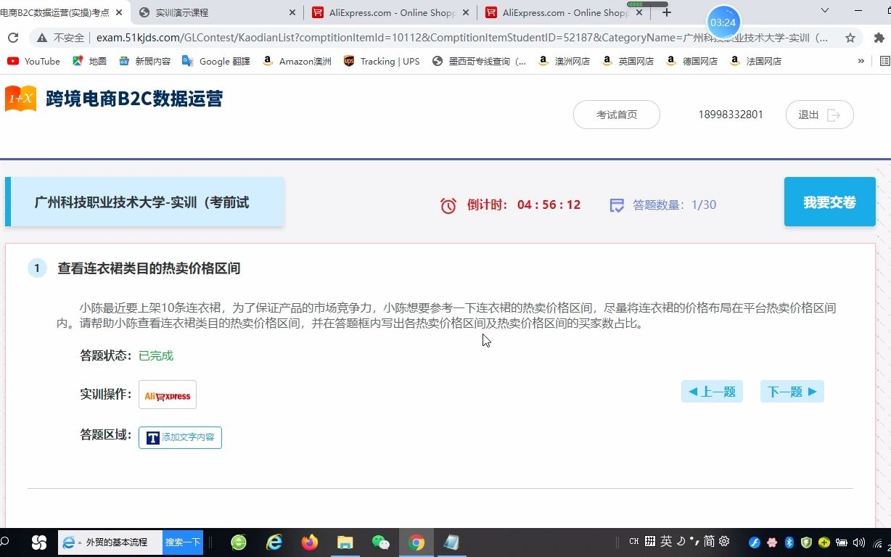Click the answer-count icon beside 答题数量
891x557 pixels.
tap(616, 205)
